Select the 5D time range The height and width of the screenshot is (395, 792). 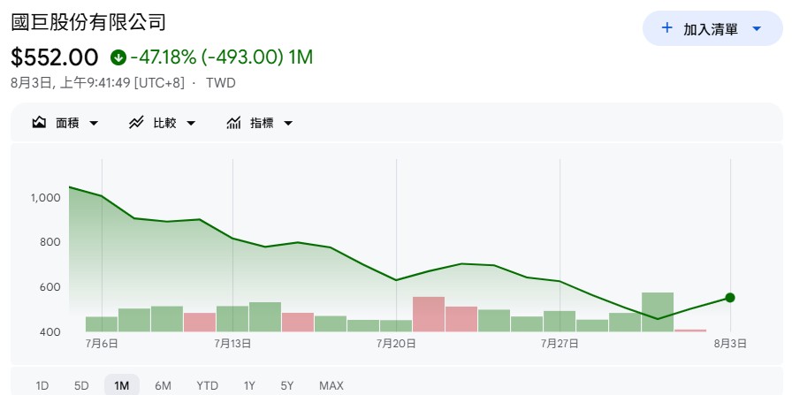(81, 386)
